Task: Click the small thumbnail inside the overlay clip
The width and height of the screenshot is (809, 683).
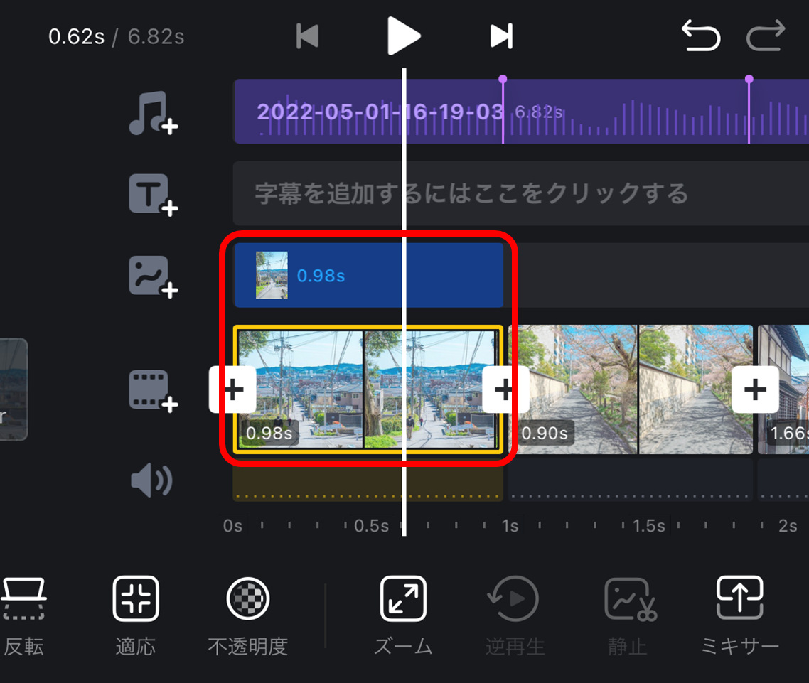Action: click(272, 275)
